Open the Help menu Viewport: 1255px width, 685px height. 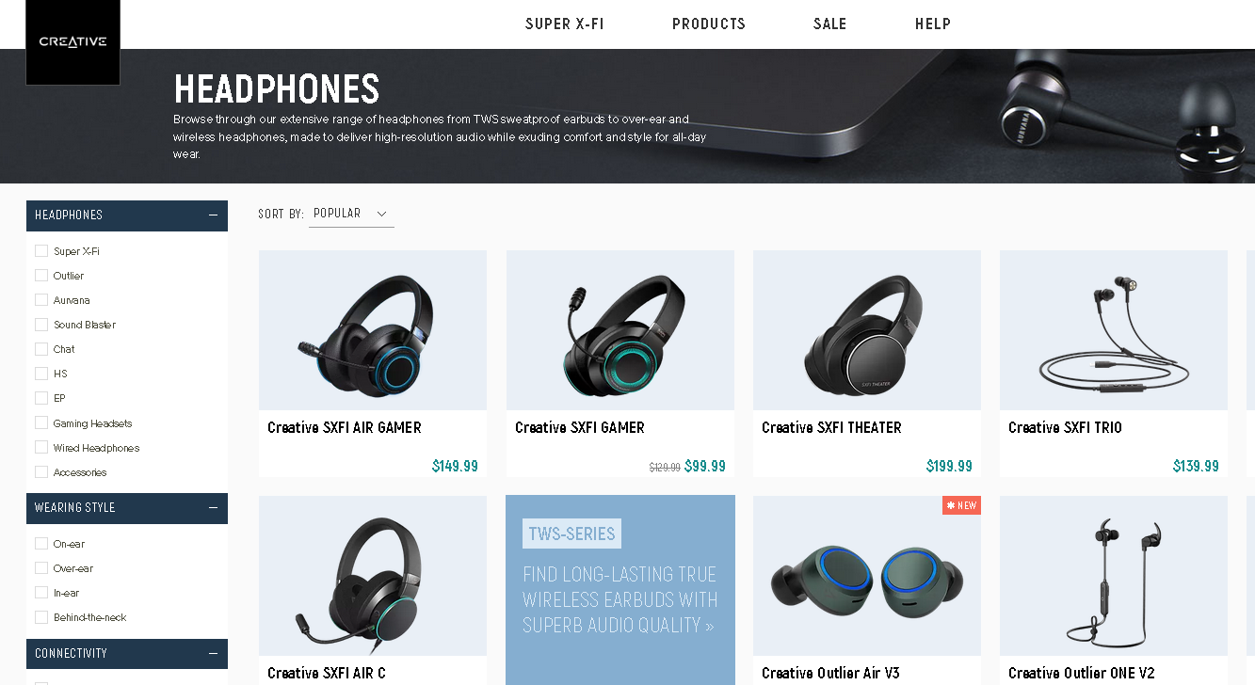[x=933, y=24]
